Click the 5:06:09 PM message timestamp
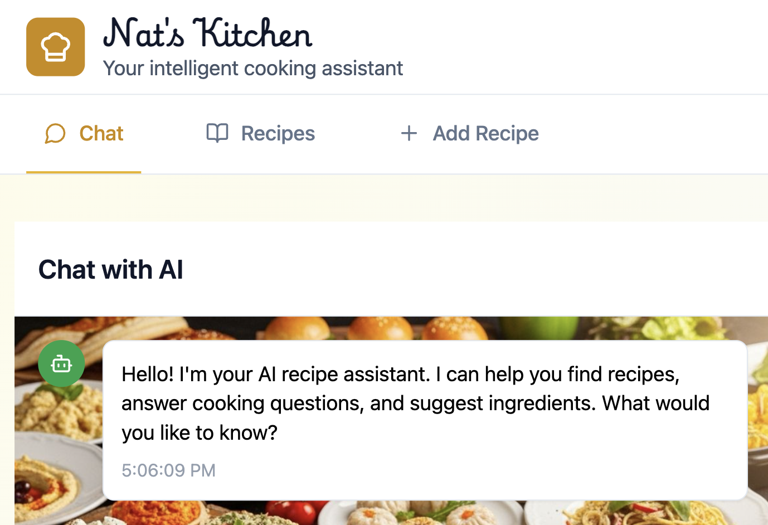The image size is (768, 525). (168, 470)
